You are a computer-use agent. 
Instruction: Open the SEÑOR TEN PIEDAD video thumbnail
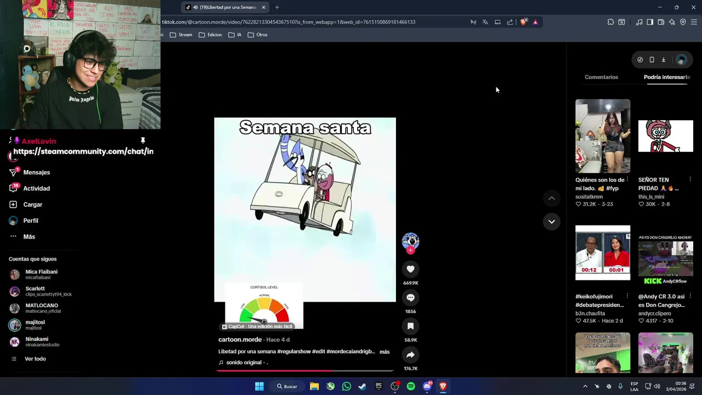(666, 136)
